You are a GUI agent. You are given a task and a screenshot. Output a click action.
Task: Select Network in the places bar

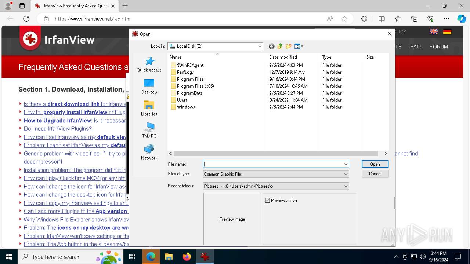149,152
